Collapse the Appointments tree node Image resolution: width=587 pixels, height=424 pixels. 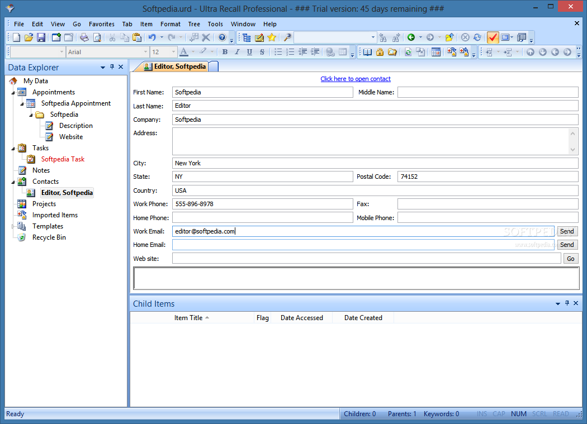[13, 92]
